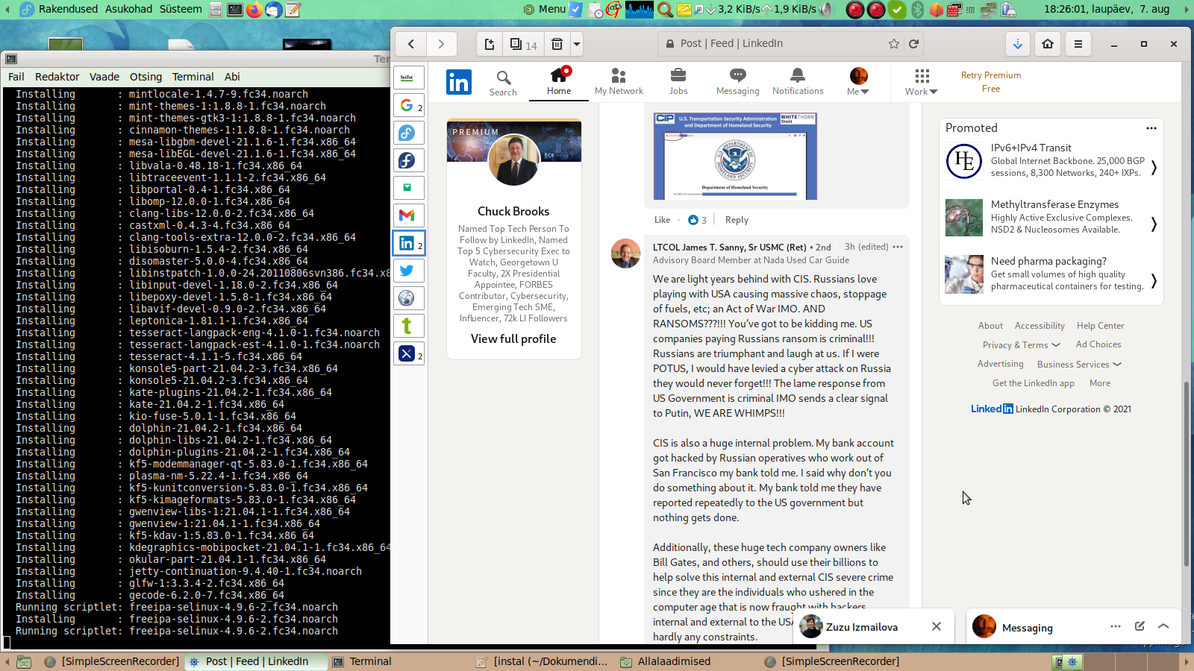
Task: Open the browser hamburger menu
Action: coord(1078,44)
